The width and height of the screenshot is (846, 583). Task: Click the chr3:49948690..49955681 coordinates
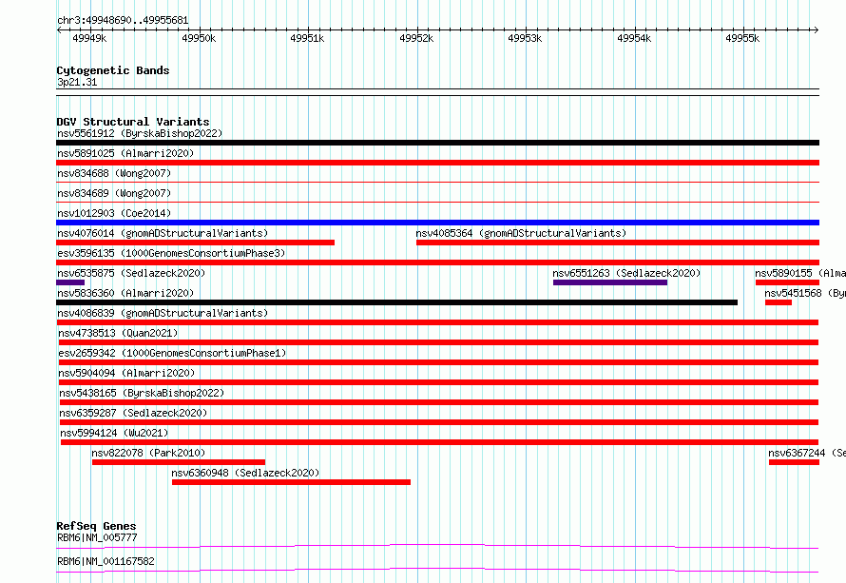123,21
